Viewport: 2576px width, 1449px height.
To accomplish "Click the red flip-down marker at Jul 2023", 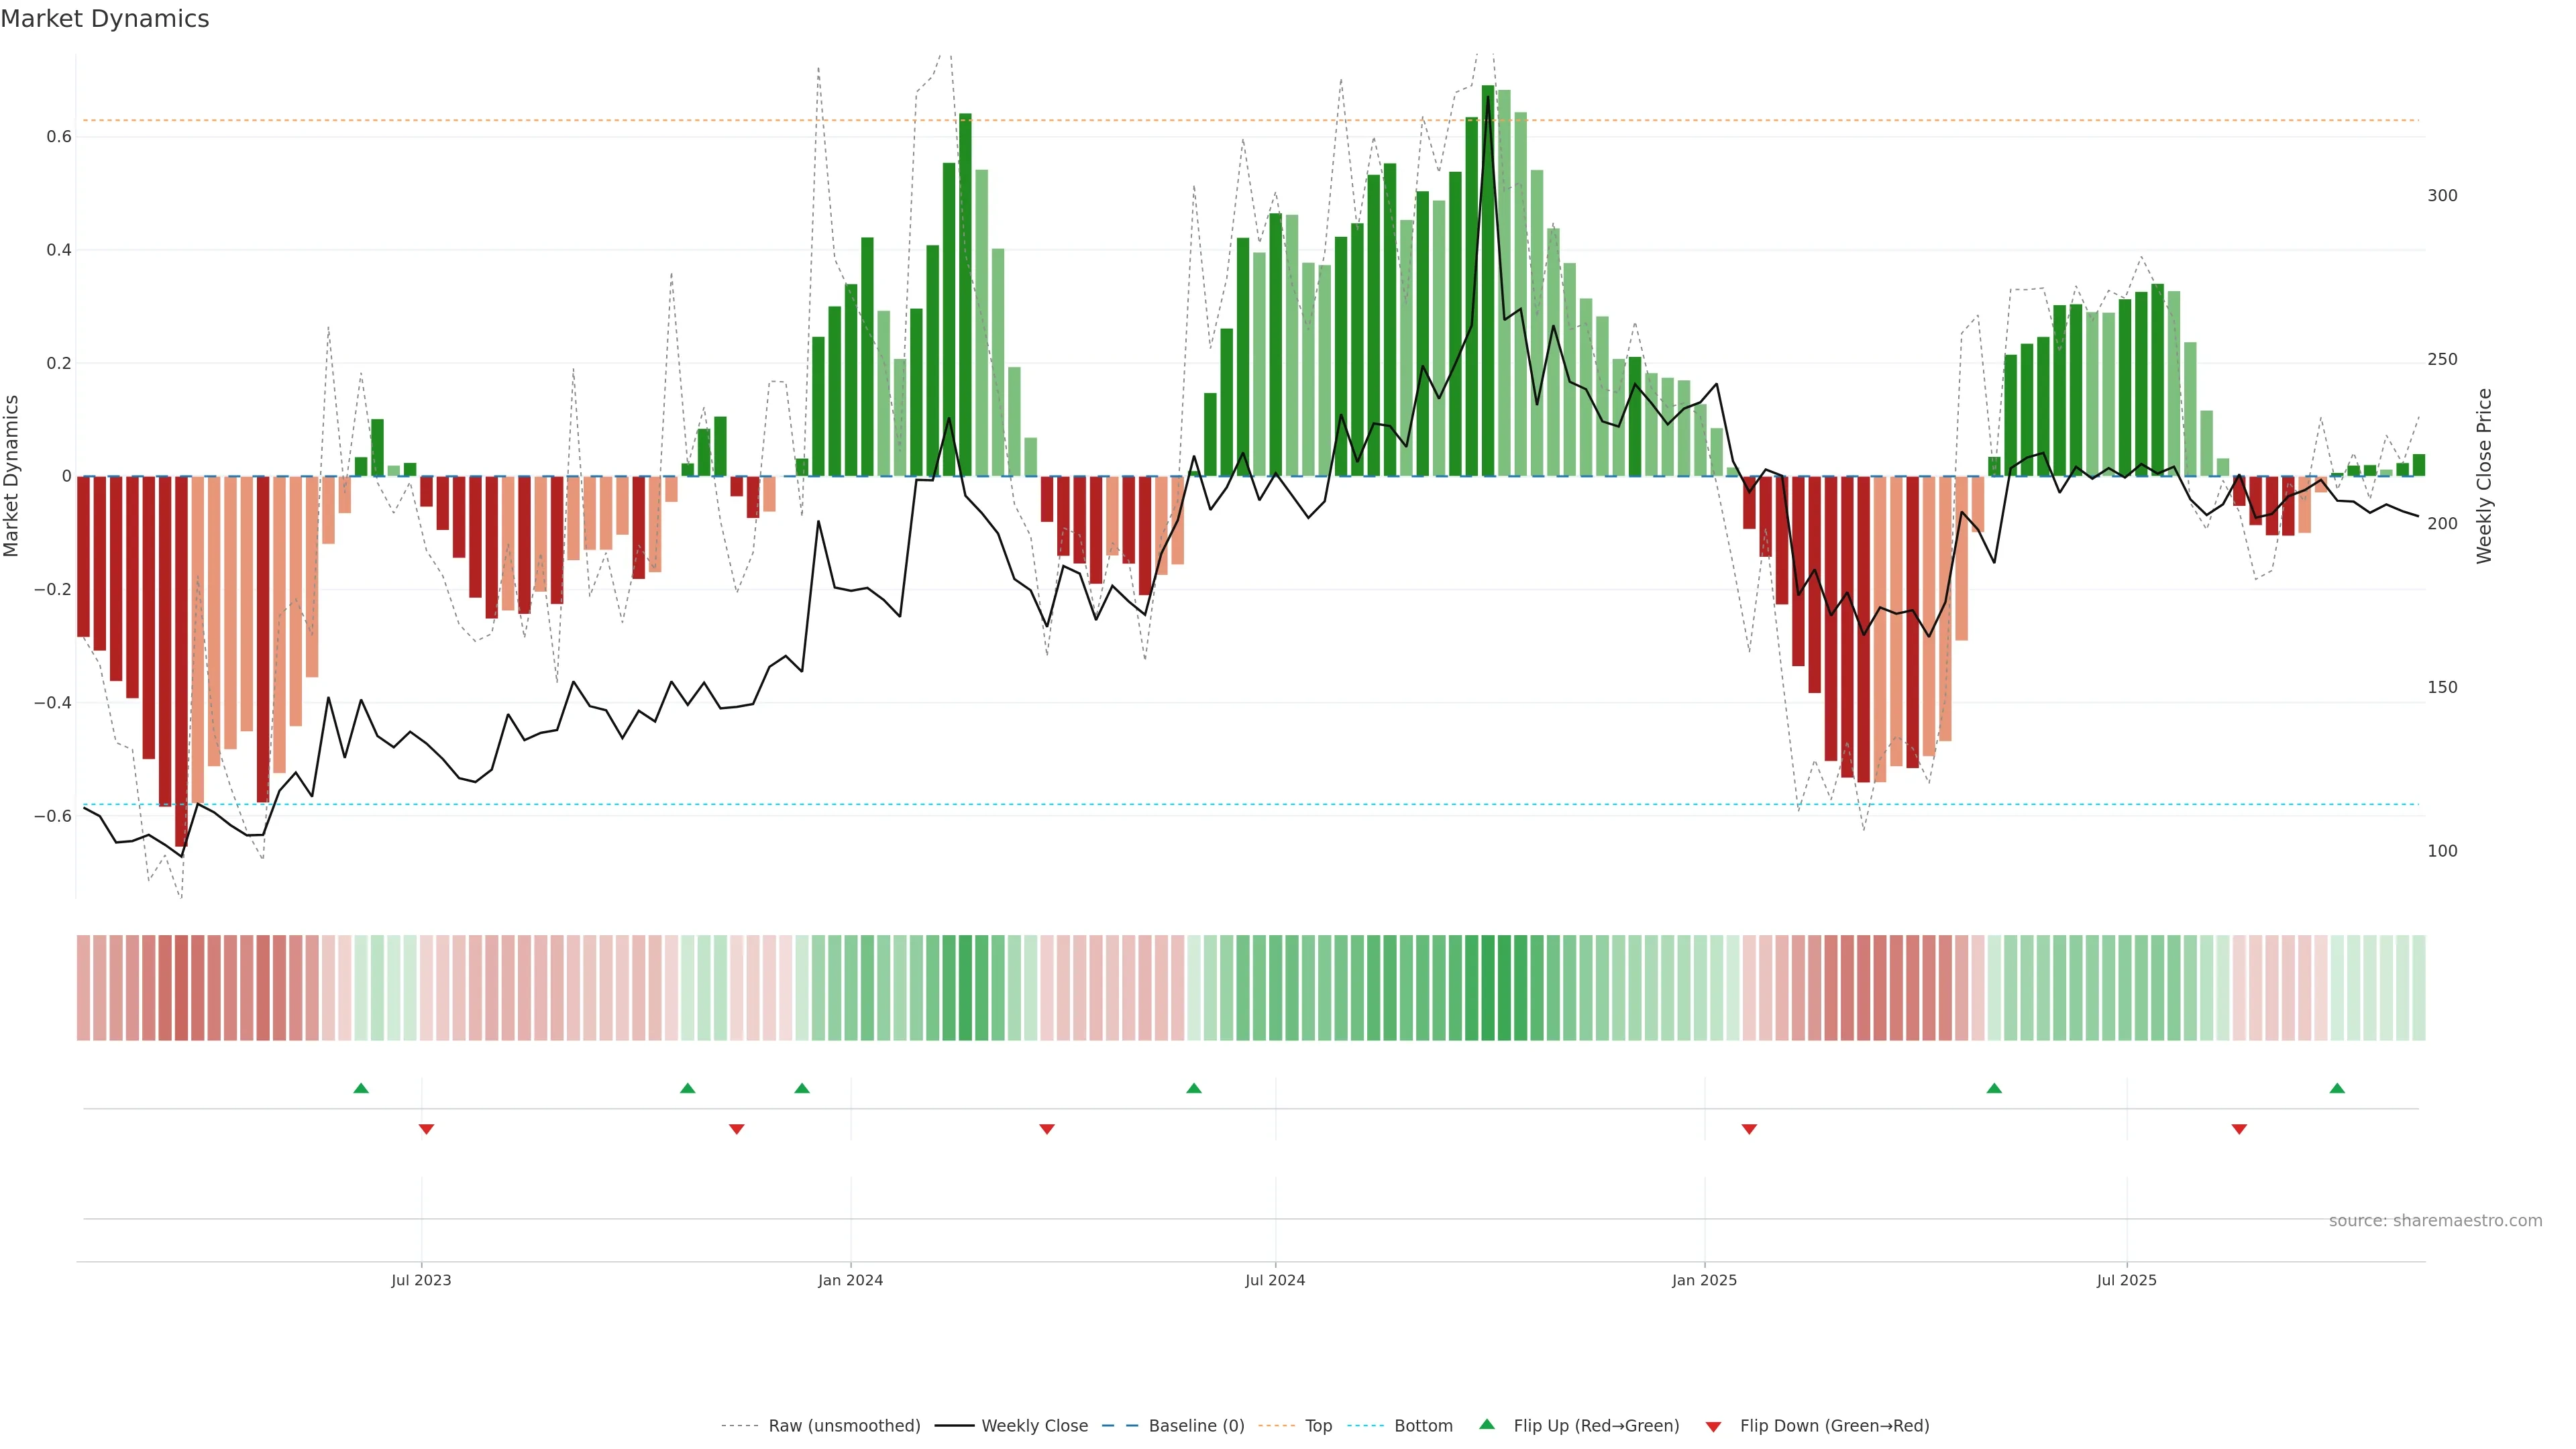I will pyautogui.click(x=426, y=1129).
